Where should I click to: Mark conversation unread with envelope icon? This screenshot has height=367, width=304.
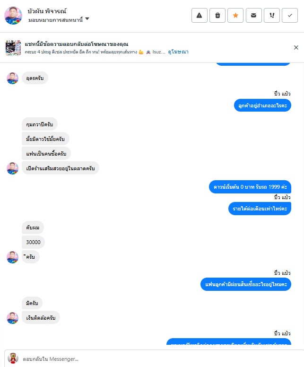click(x=254, y=16)
